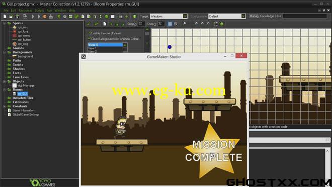Click the Create Sprite green icon
The height and width of the screenshot is (187, 332).
pyautogui.click(x=59, y=16)
